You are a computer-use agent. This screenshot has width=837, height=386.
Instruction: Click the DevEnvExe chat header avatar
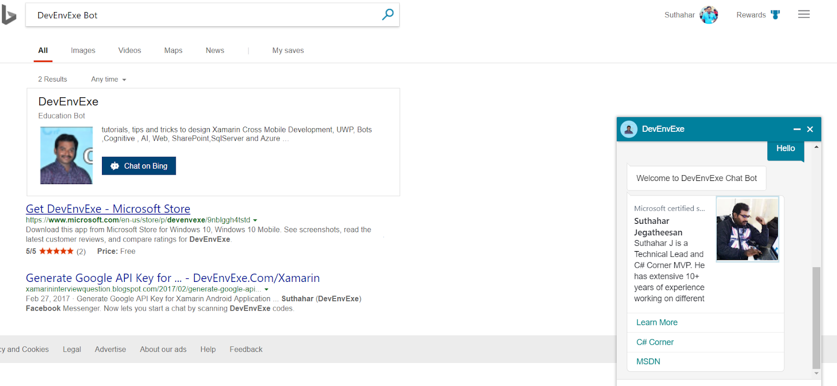[629, 129]
